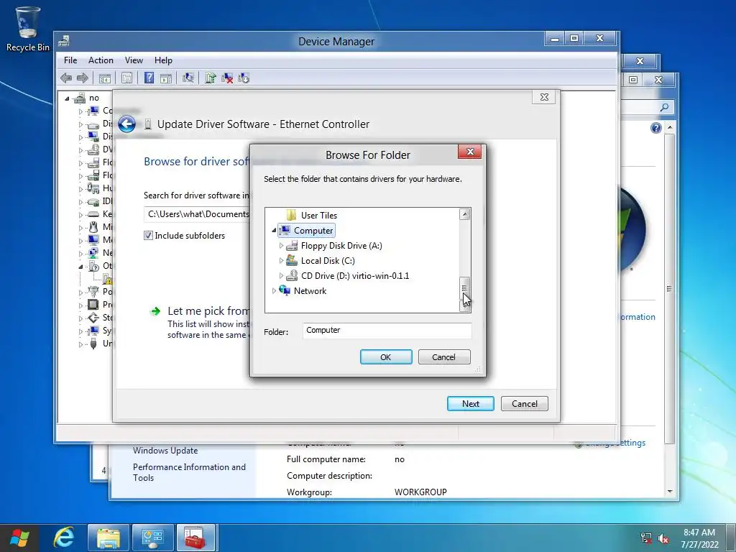Image resolution: width=736 pixels, height=552 pixels.
Task: Click the driver search path input field
Action: pyautogui.click(x=197, y=214)
